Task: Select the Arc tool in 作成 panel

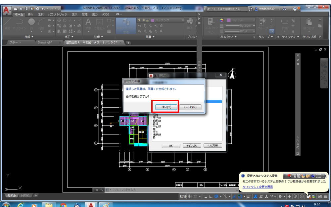Action: coord(41,24)
